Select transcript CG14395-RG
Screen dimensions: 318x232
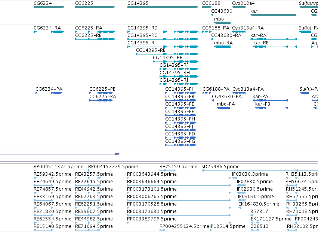coord(142,35)
